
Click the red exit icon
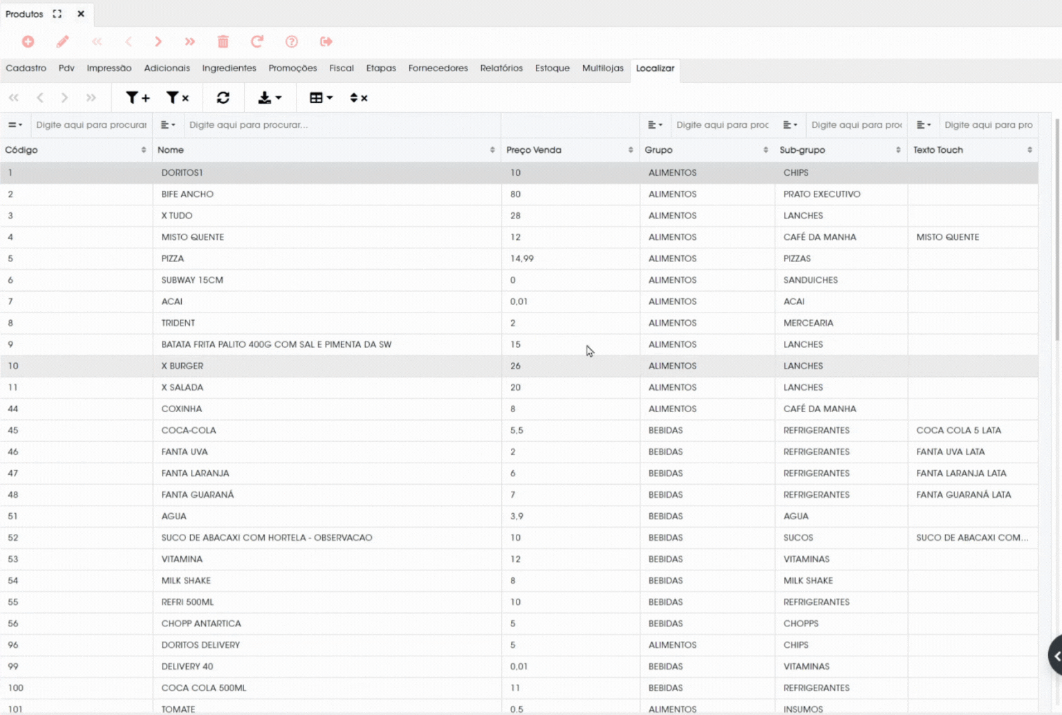[x=326, y=41]
